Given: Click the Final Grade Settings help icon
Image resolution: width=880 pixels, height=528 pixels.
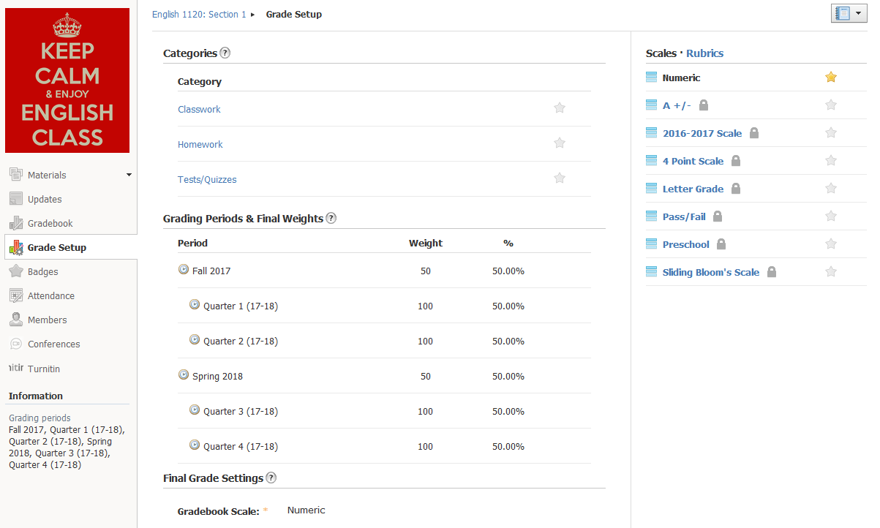Looking at the screenshot, I should click(x=271, y=478).
